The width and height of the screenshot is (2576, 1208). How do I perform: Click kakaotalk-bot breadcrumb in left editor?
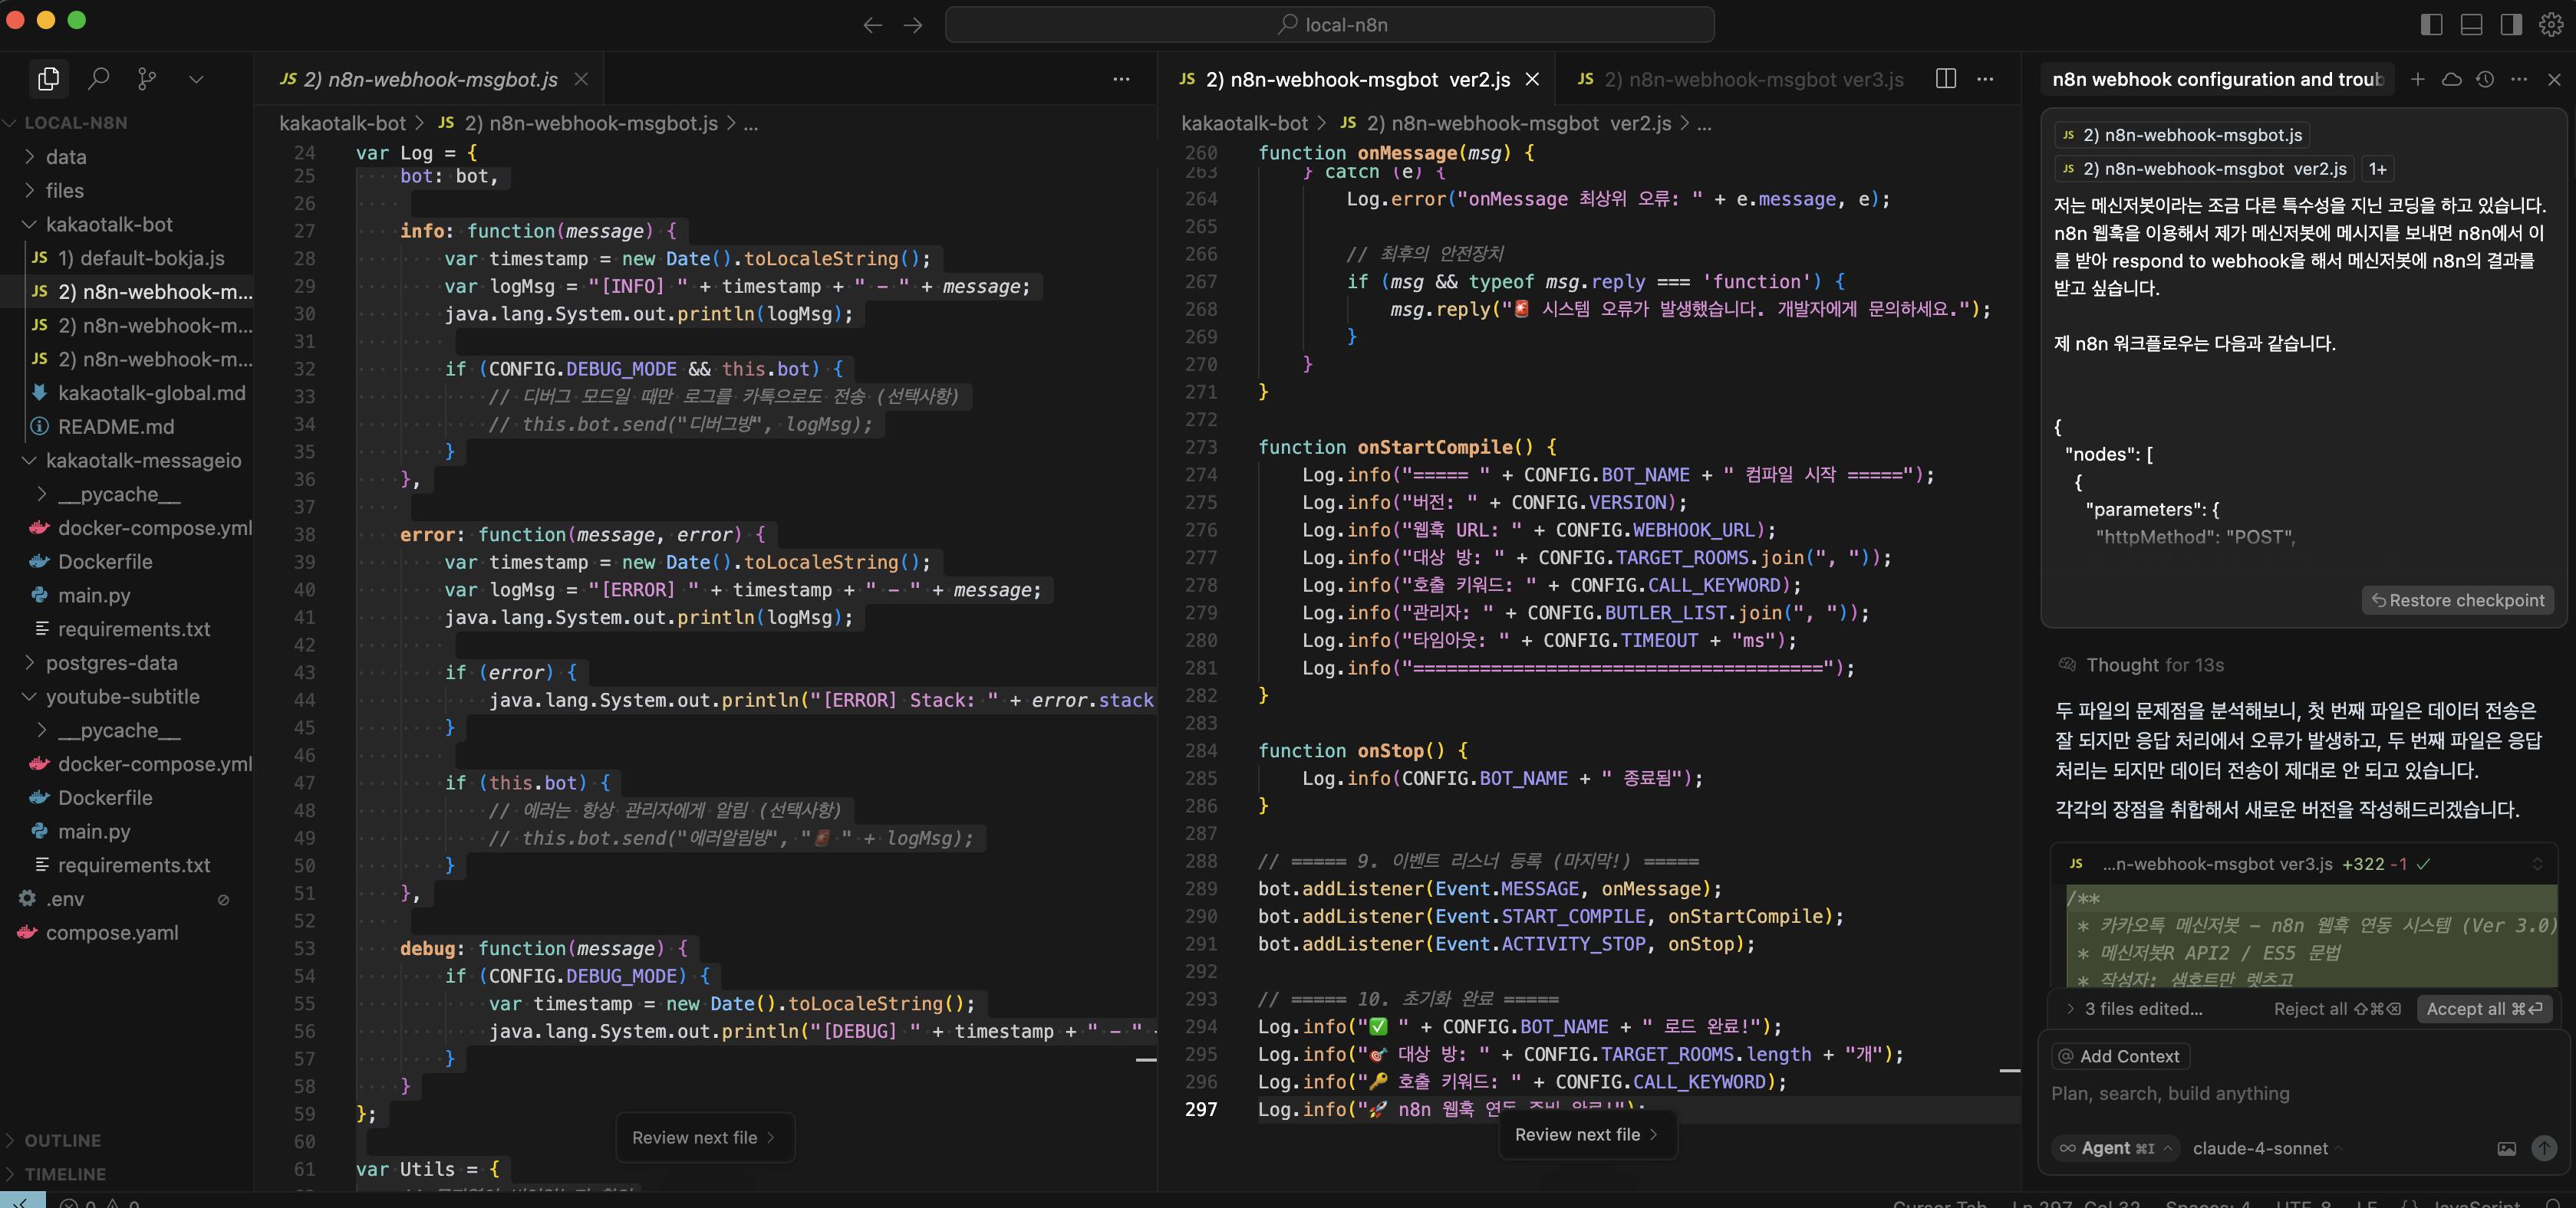(342, 123)
